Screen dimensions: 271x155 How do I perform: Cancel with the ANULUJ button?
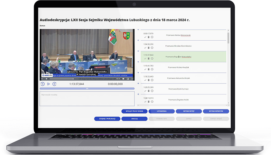click(x=135, y=119)
